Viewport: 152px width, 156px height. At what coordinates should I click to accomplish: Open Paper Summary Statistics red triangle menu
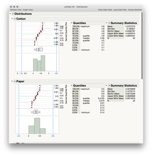109,85
